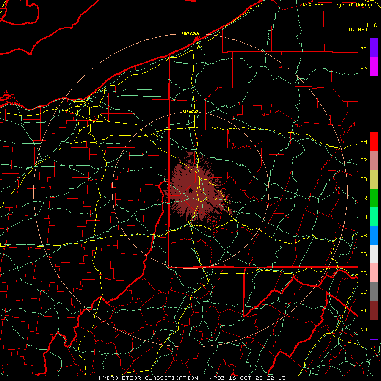Click the 'RA' legend label
The width and height of the screenshot is (381, 381).
point(363,217)
